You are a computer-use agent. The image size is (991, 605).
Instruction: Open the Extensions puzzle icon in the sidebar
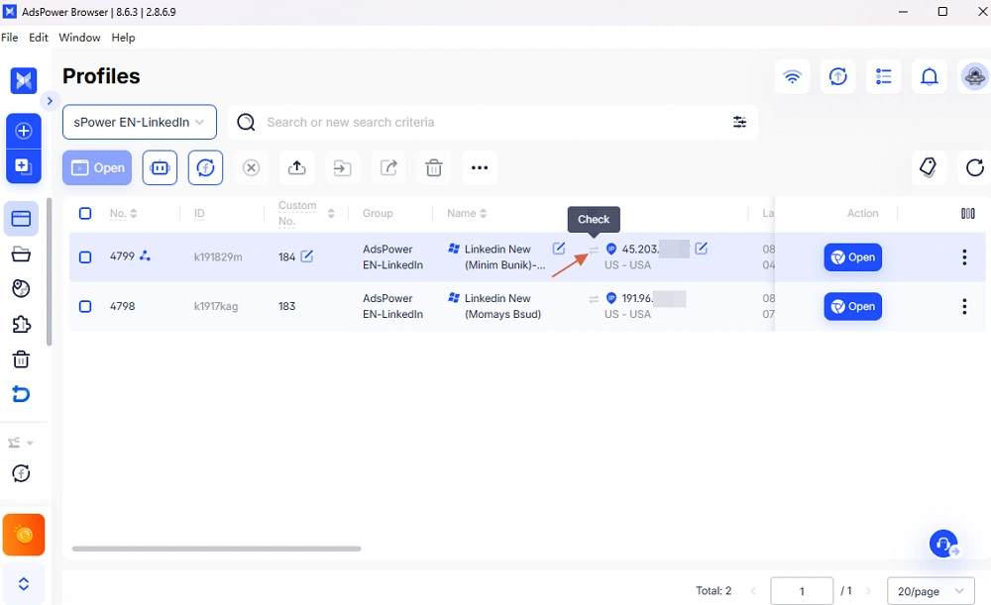click(21, 324)
